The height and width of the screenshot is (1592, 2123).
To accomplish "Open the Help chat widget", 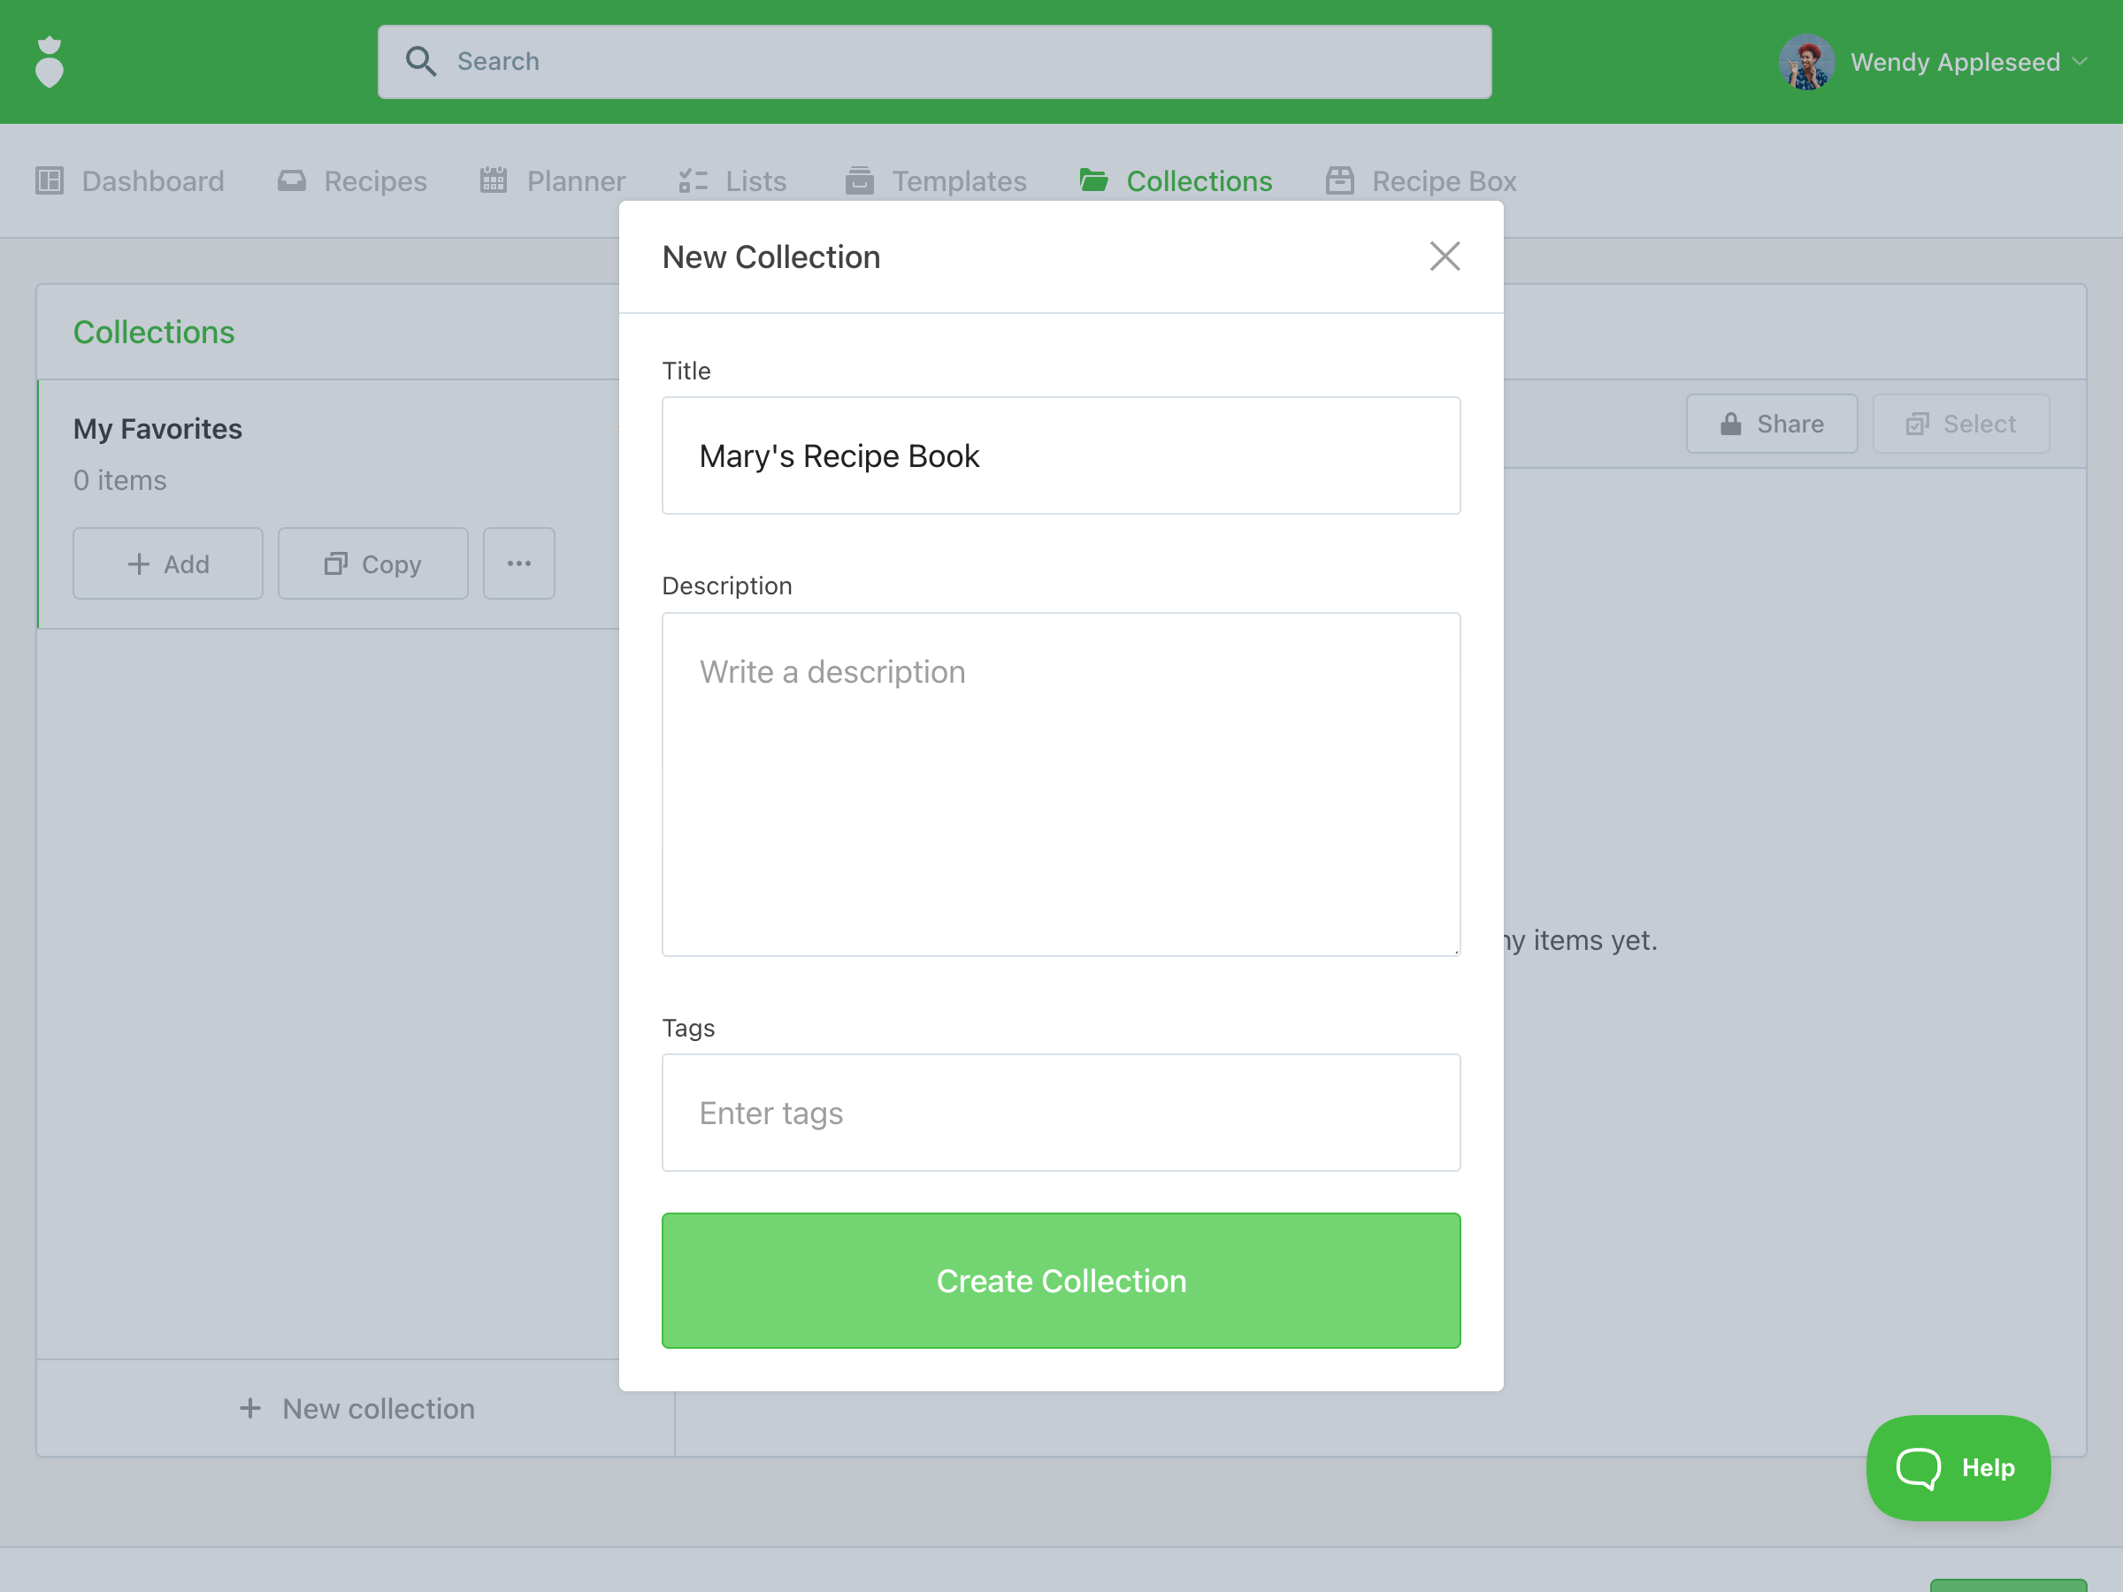I will 1958,1466.
